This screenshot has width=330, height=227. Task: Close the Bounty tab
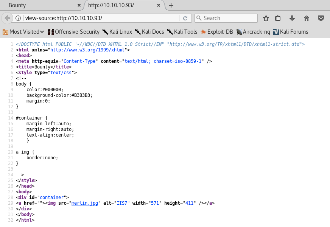79,5
